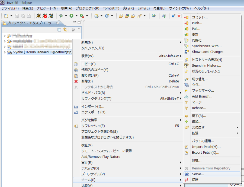
Task: Choose Serve... in the Team submenu
Action: tap(212, 174)
